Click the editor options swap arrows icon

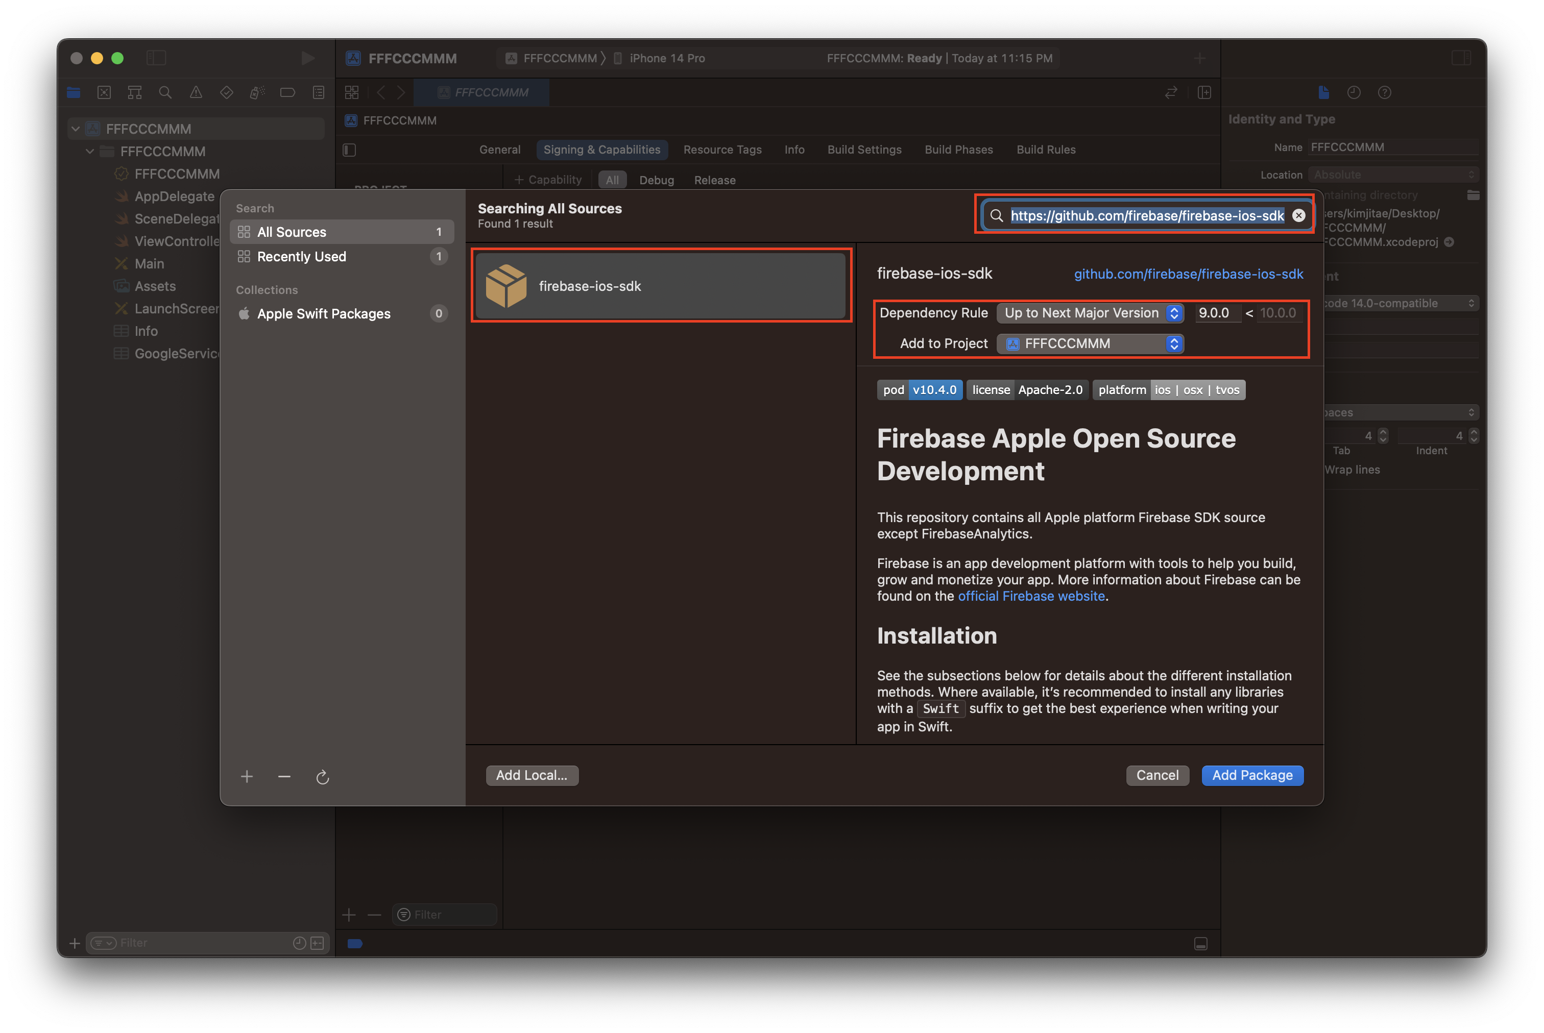pos(1171,92)
